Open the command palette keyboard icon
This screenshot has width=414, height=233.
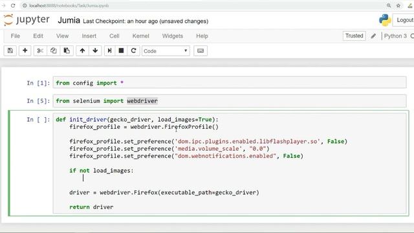click(201, 50)
